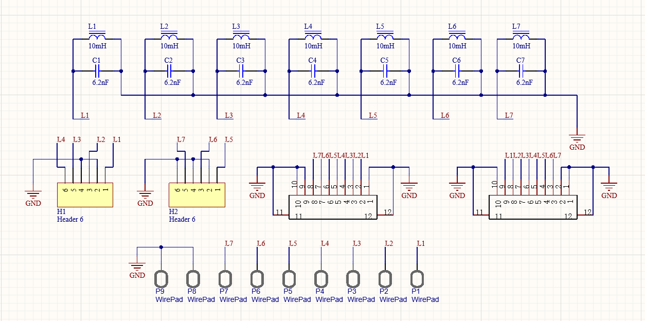Click the WirePad comment under P9

(x=169, y=299)
